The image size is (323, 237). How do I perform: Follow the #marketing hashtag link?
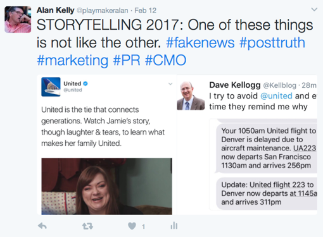coord(72,61)
